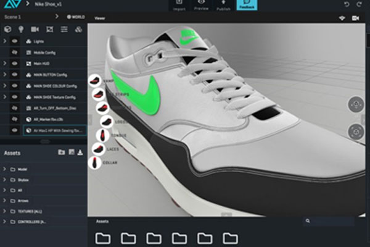The image size is (370, 247).
Task: Select the light bulb tool in scene toolbar
Action: [21, 29]
